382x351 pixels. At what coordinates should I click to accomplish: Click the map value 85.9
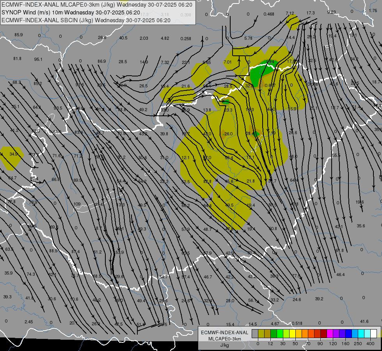tap(18, 35)
